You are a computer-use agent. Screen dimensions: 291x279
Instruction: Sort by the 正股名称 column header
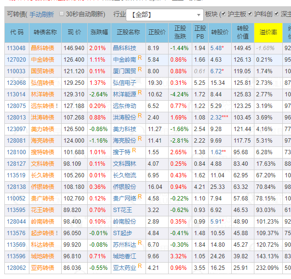(129, 32)
